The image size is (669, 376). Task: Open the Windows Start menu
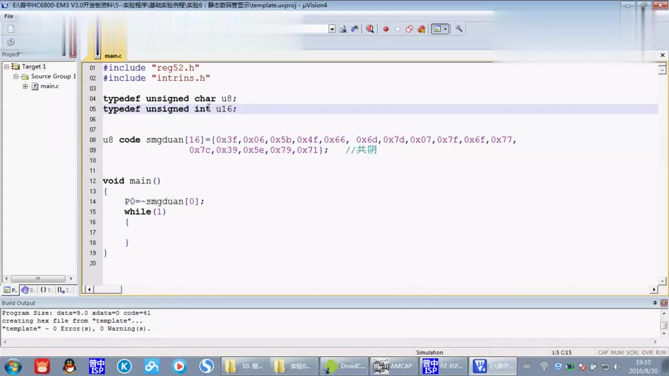click(13, 366)
